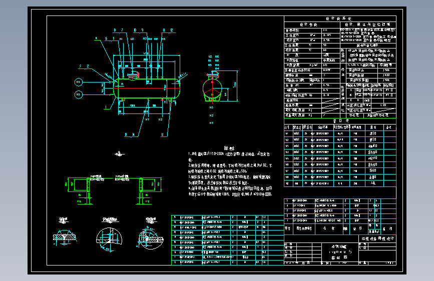Click the 备注 header in parts list
This screenshot has height=281, width=434.
click(x=387, y=228)
